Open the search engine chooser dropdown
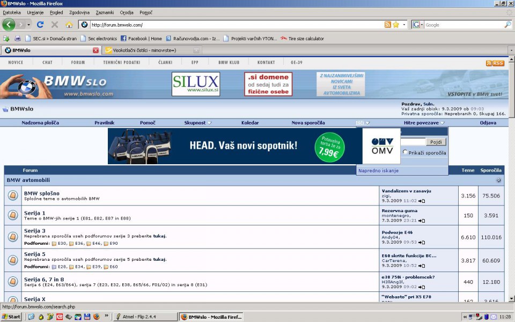 click(x=422, y=25)
